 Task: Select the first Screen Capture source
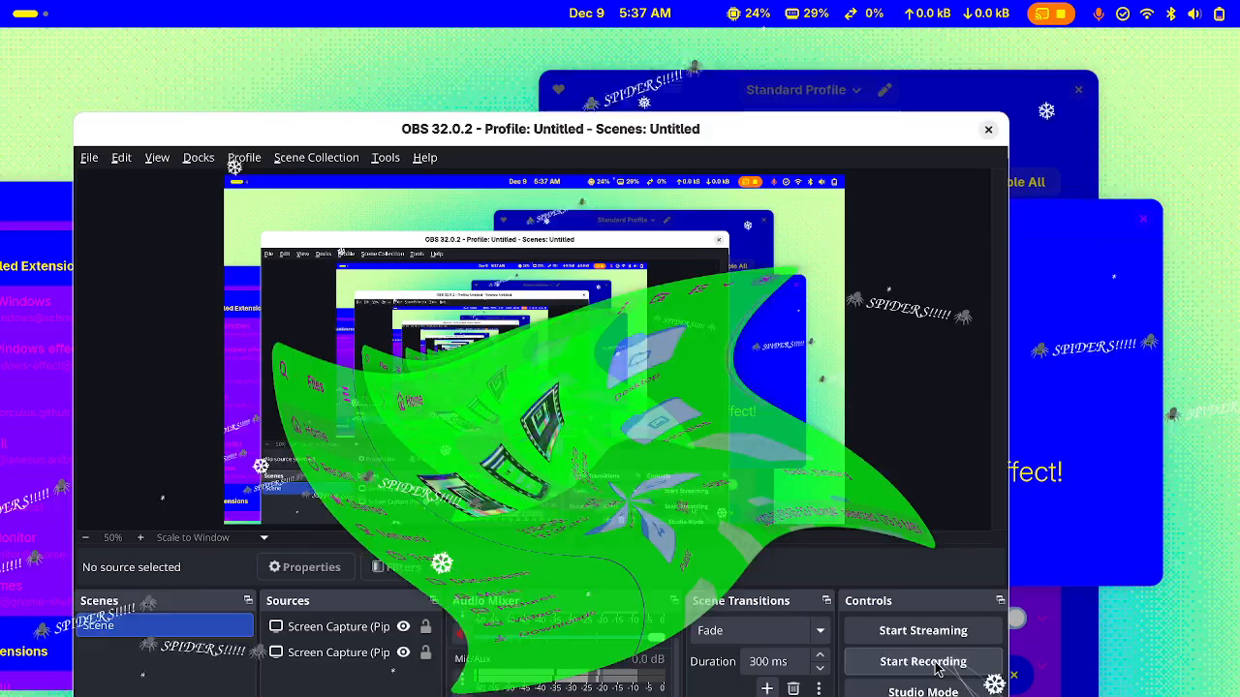point(338,626)
